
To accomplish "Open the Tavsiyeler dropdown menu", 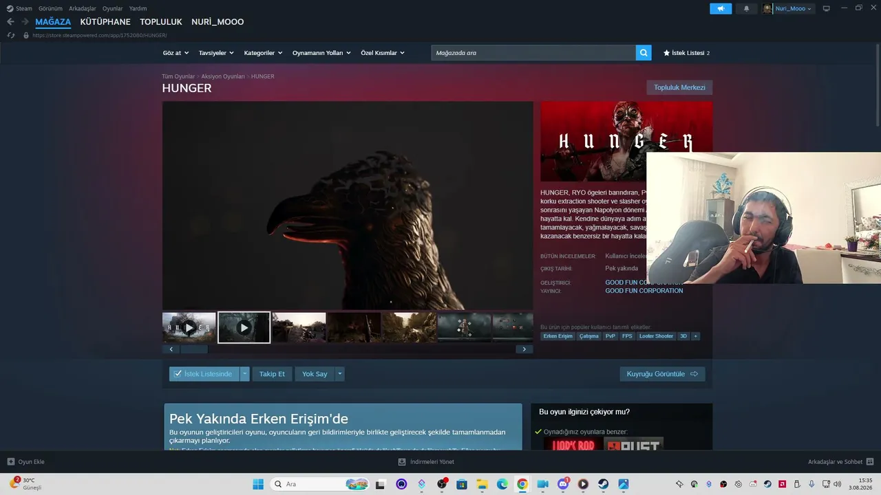I will pyautogui.click(x=216, y=53).
